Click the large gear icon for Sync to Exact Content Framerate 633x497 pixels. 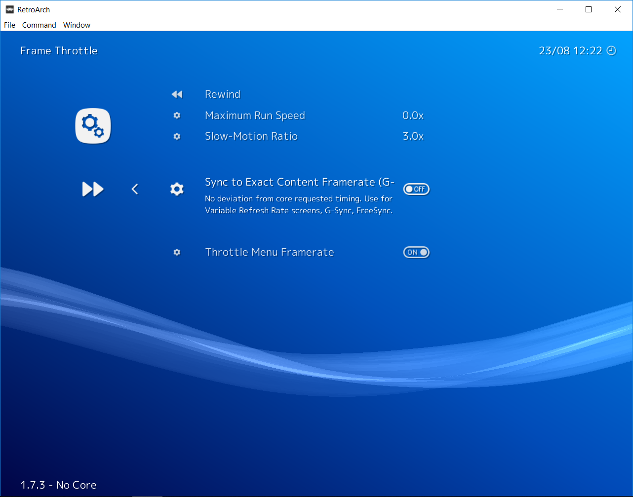click(177, 189)
